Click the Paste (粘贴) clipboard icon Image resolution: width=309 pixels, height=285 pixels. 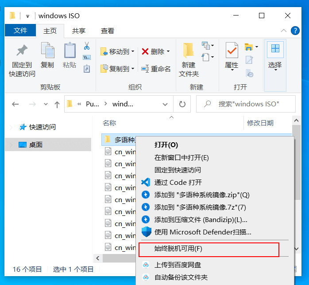[70, 50]
